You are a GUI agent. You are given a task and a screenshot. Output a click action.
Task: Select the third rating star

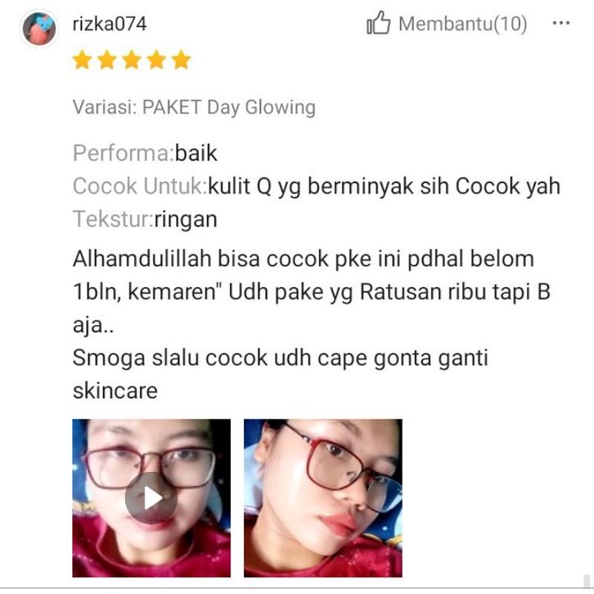click(132, 60)
